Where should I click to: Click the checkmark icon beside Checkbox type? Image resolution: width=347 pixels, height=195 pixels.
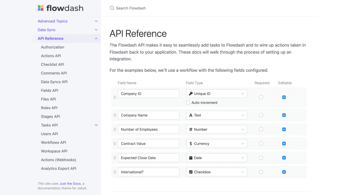pos(191,172)
